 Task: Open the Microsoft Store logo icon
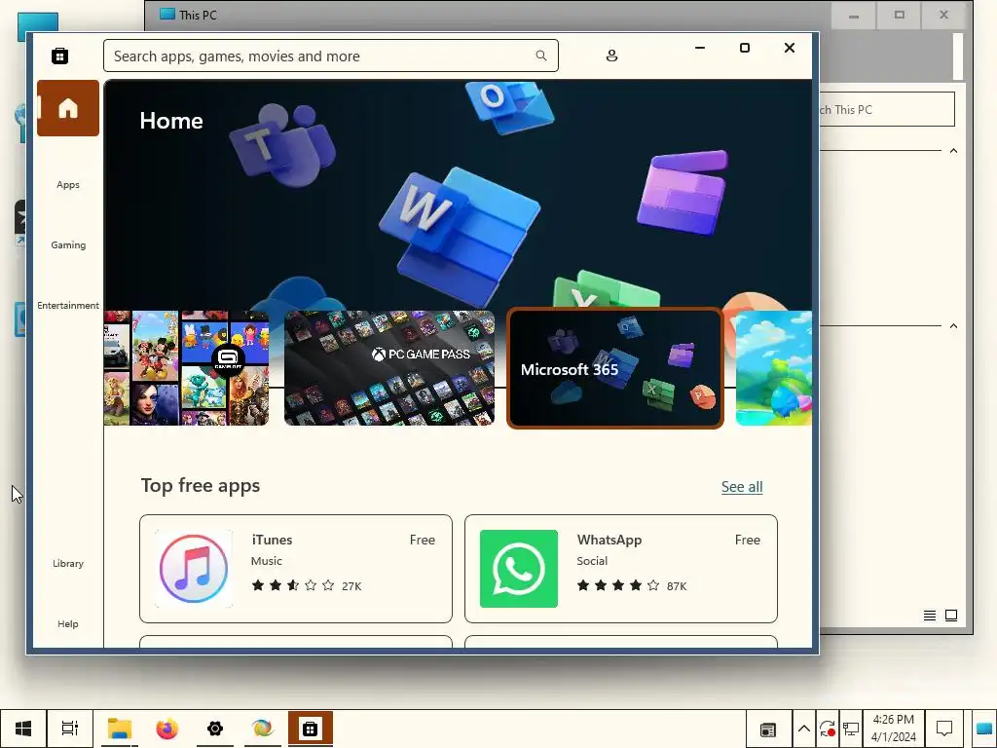click(x=59, y=56)
